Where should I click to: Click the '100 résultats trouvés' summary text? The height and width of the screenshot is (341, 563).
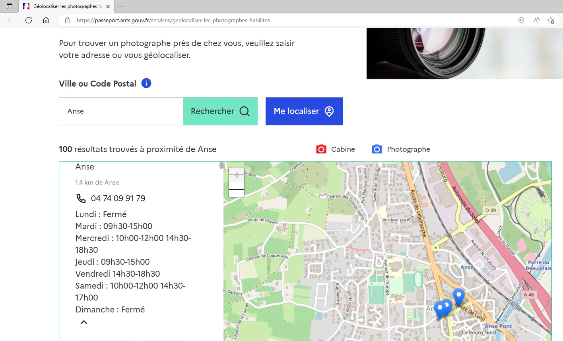pyautogui.click(x=138, y=149)
